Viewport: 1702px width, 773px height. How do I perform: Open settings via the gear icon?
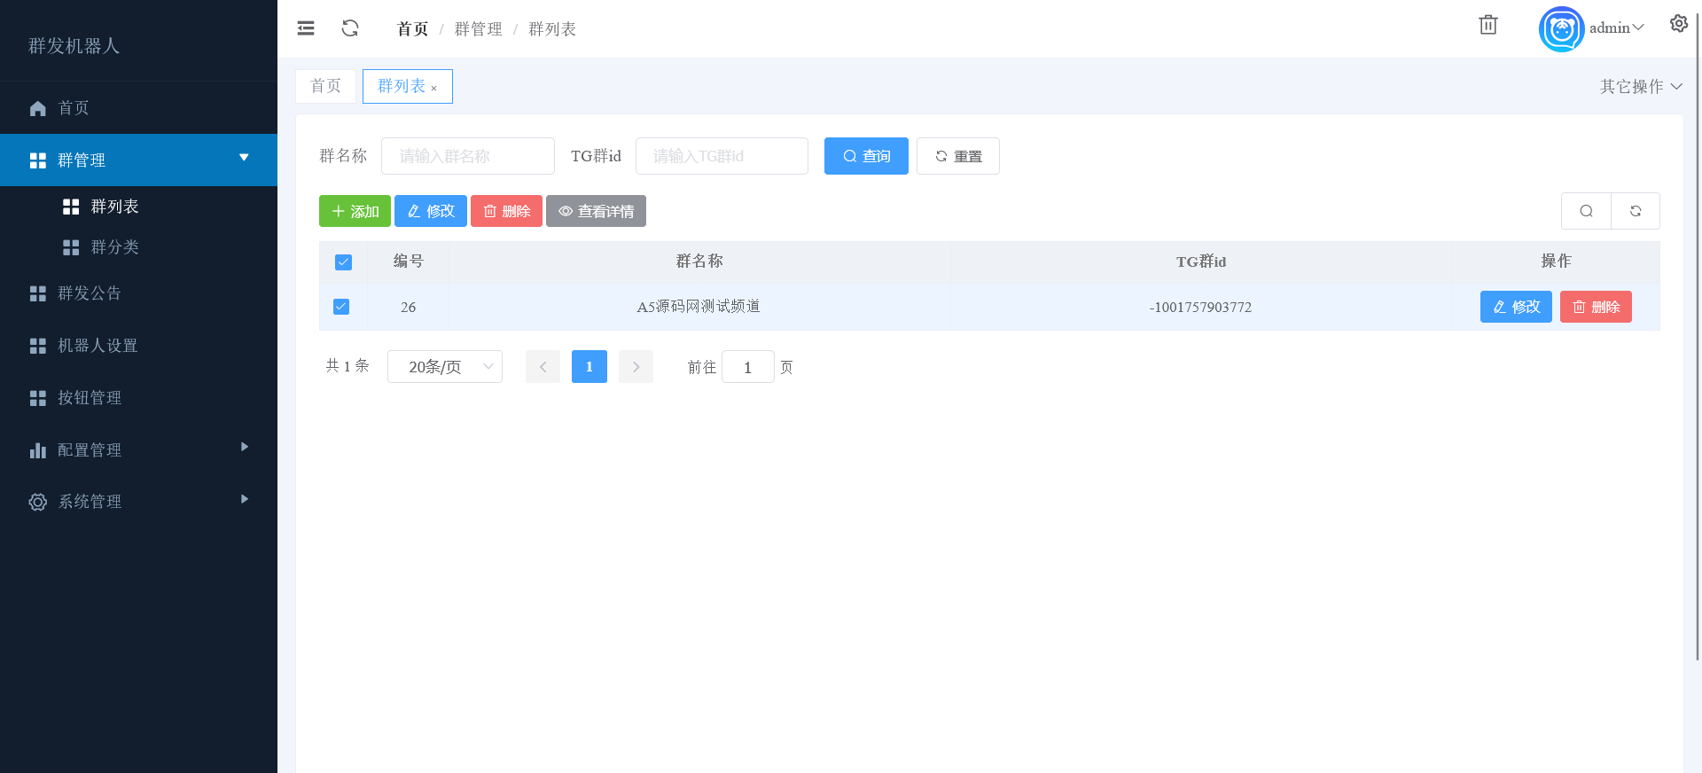point(1678,24)
